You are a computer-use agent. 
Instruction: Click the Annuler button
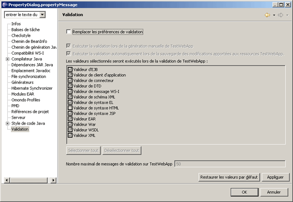click(x=273, y=192)
